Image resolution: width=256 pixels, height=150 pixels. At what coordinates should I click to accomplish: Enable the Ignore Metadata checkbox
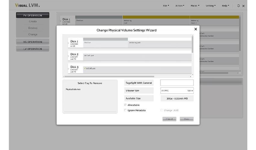coord(125,110)
